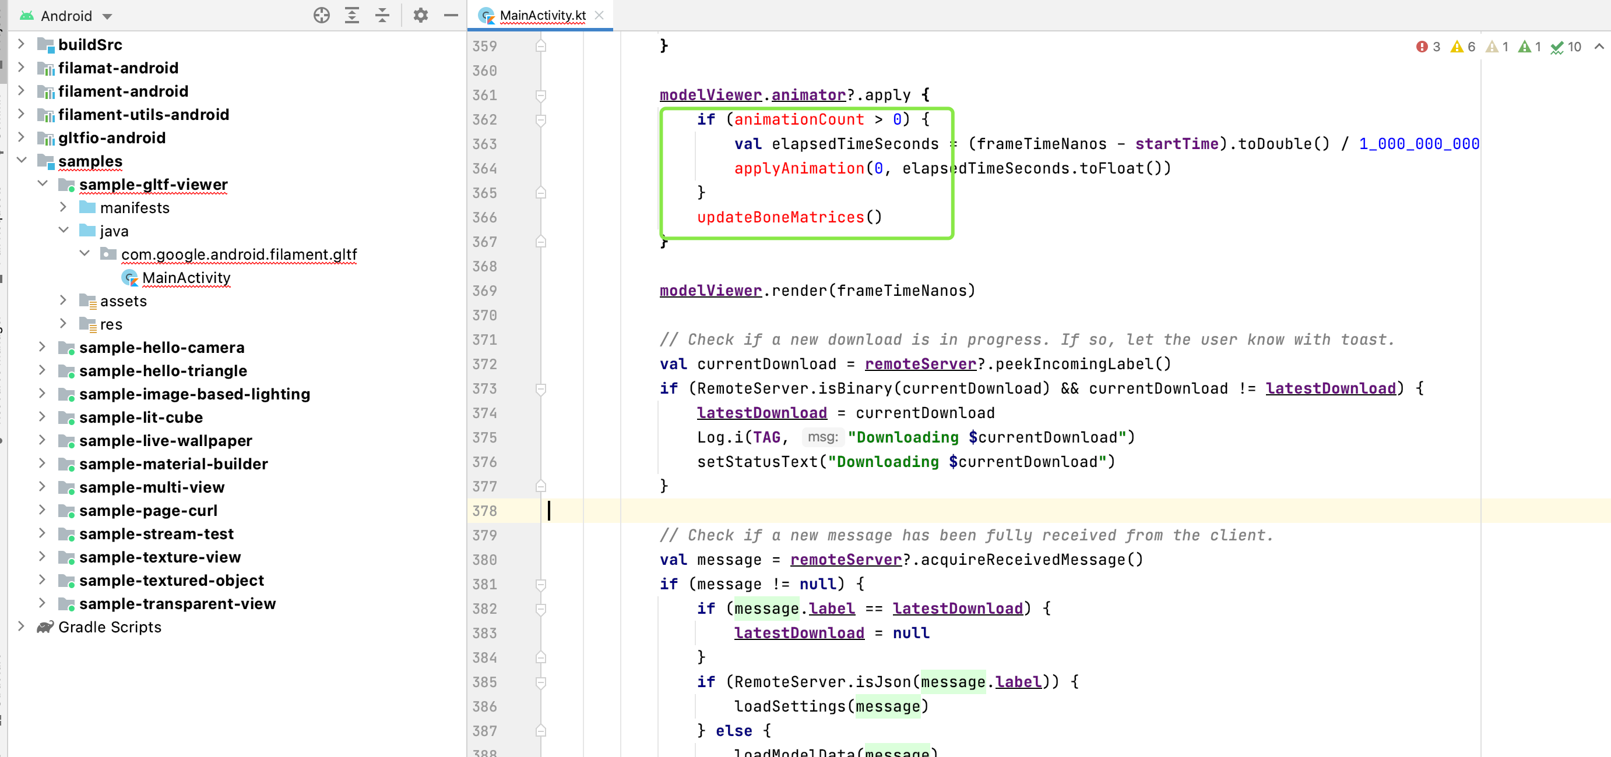
Task: Open the MainActivity Kotlin class file icon
Action: coord(129,278)
